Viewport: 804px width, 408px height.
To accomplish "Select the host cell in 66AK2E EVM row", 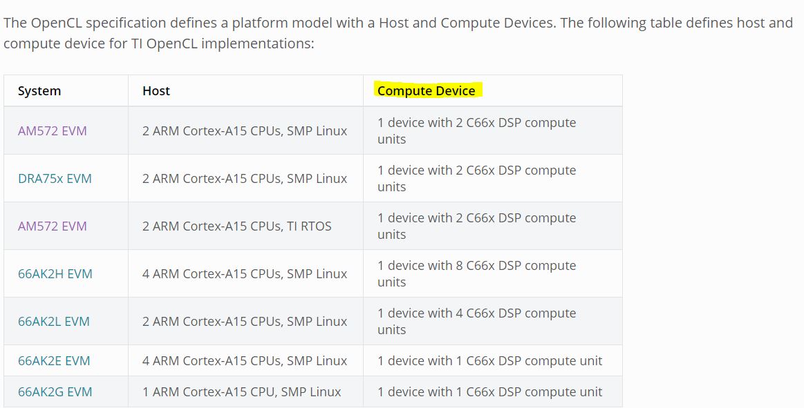I will (x=245, y=360).
